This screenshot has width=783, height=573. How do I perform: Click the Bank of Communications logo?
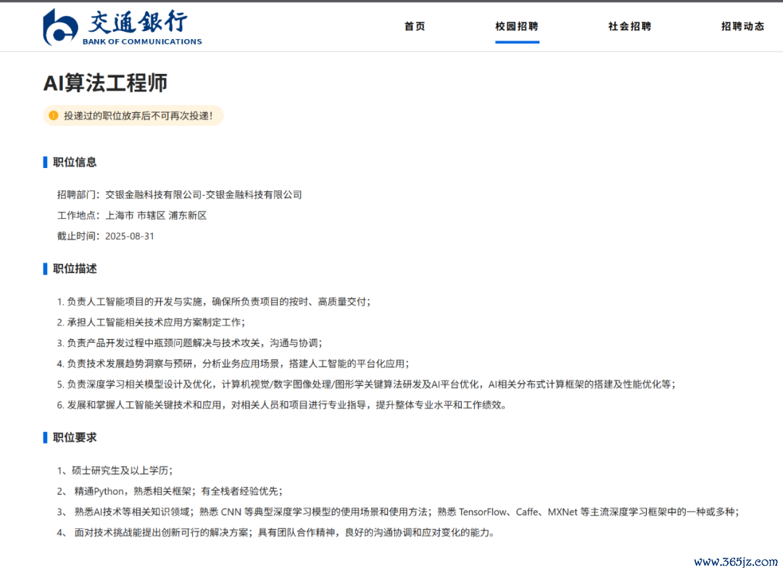pyautogui.click(x=123, y=28)
